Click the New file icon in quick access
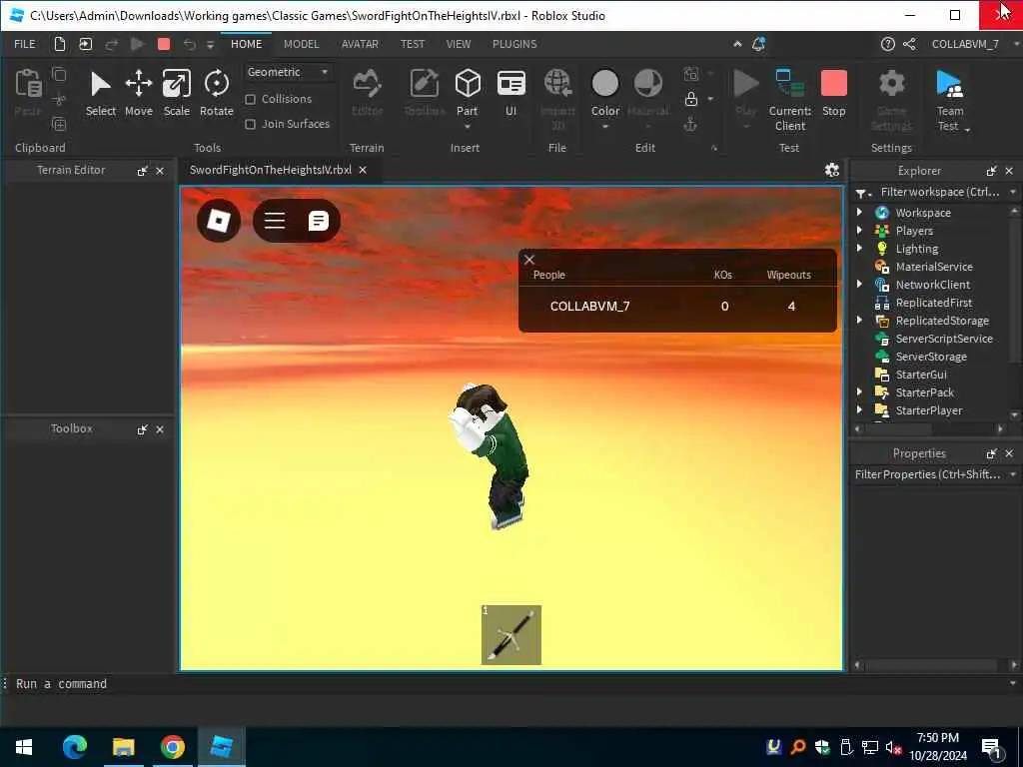The image size is (1023, 767). click(59, 44)
